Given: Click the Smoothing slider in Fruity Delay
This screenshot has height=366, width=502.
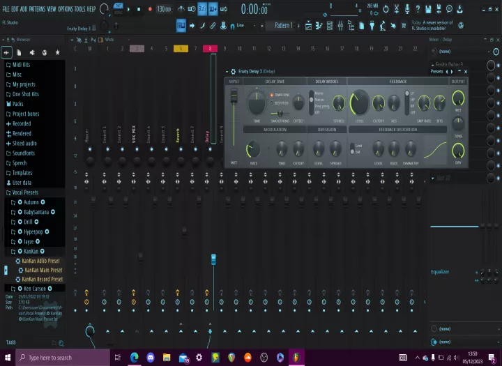Looking at the screenshot, I should (280, 114).
